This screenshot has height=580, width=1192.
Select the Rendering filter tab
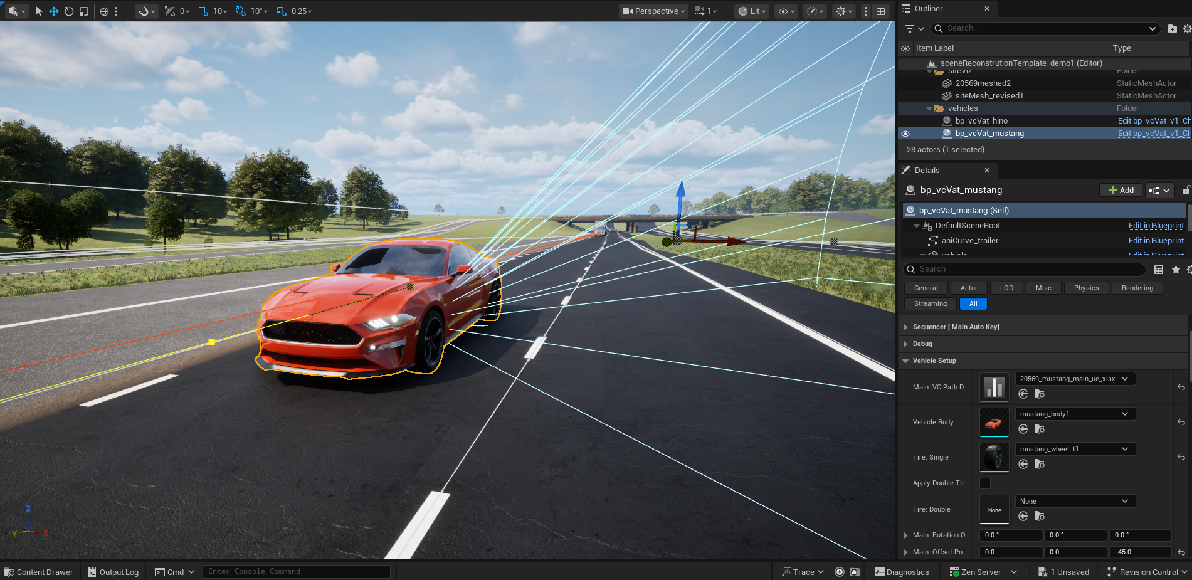[x=1137, y=288]
